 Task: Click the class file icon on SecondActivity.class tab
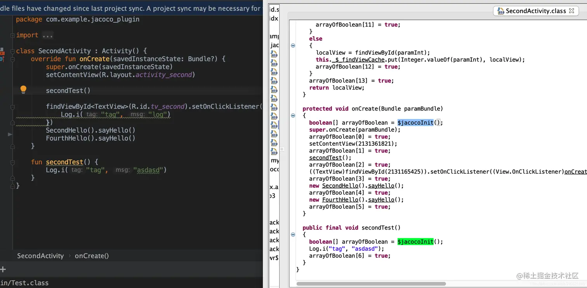[x=500, y=11]
